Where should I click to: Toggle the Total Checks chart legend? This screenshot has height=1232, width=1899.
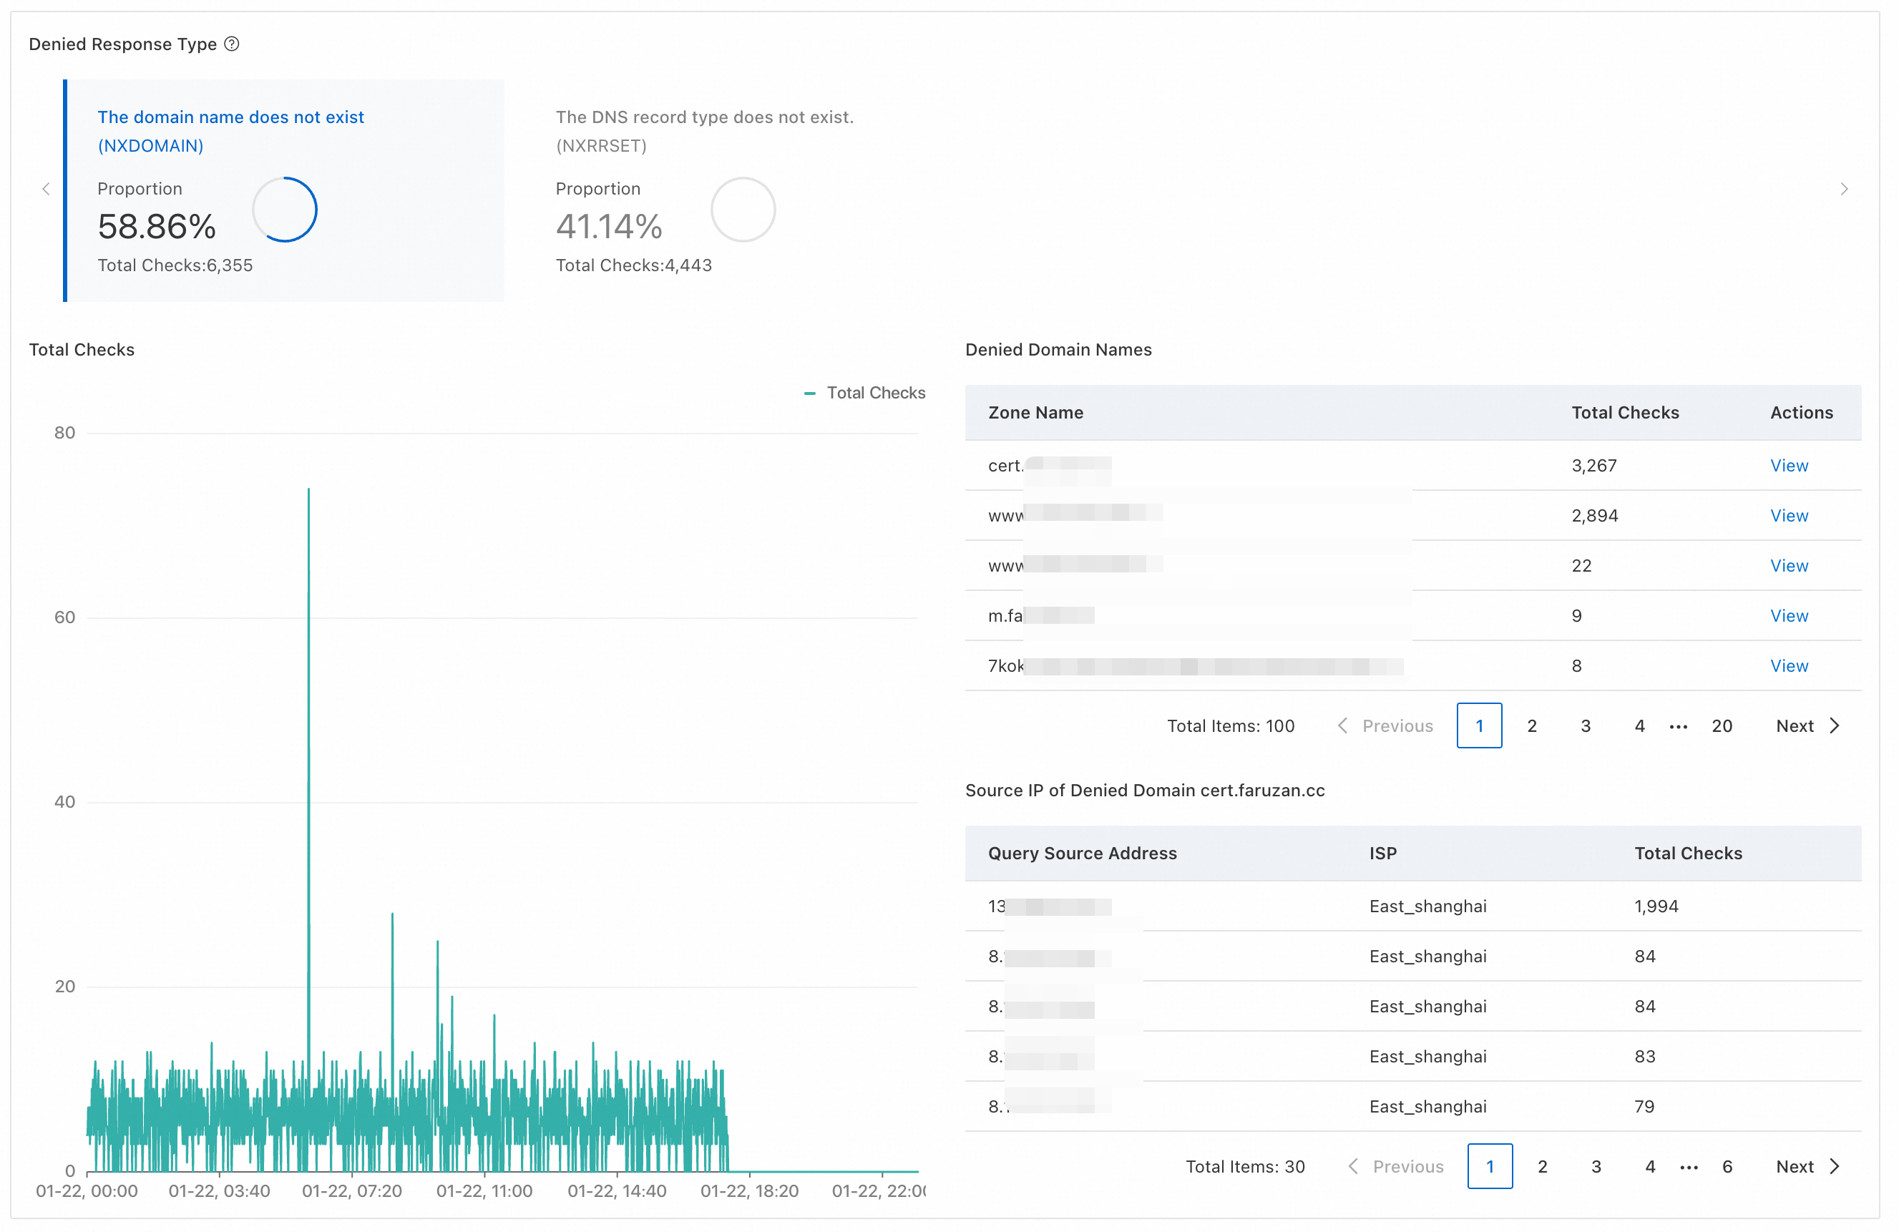(x=865, y=393)
